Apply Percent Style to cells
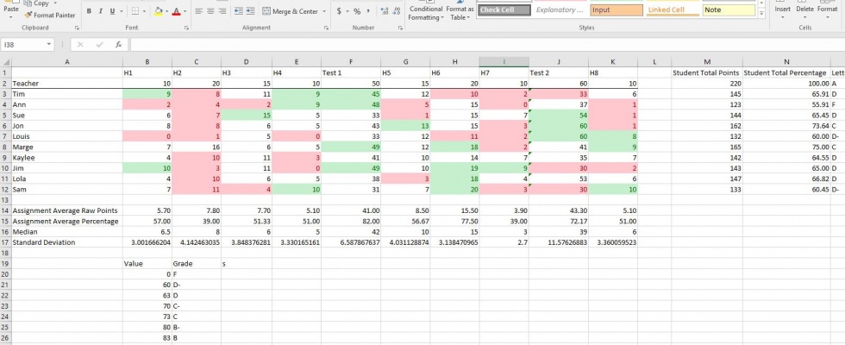The image size is (845, 345). point(357,11)
